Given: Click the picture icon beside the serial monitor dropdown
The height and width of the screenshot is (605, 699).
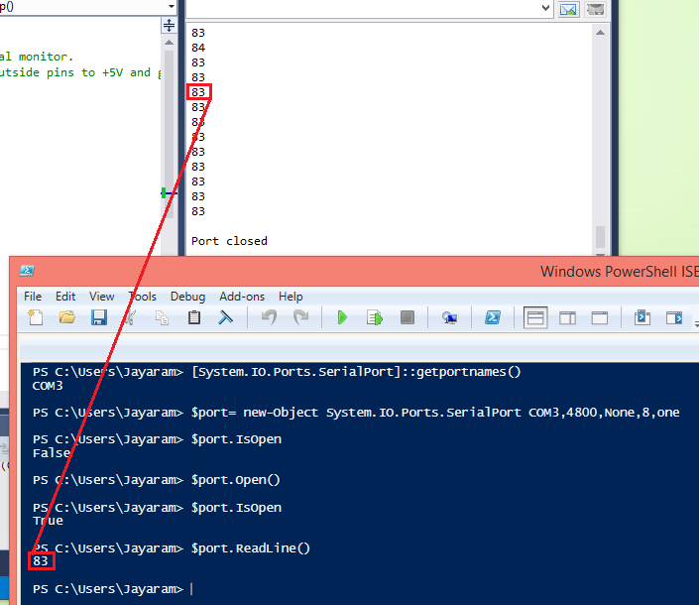Looking at the screenshot, I should pos(568,9).
